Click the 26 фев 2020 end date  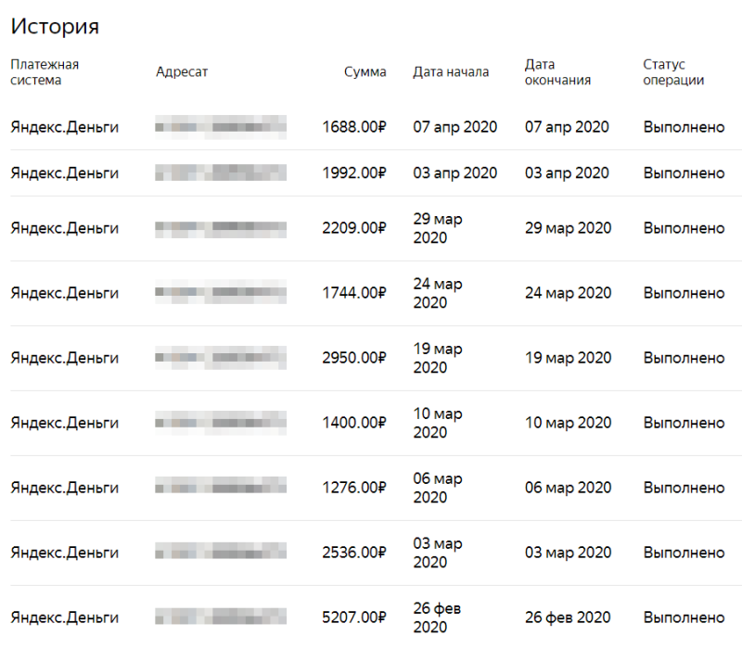(x=568, y=617)
